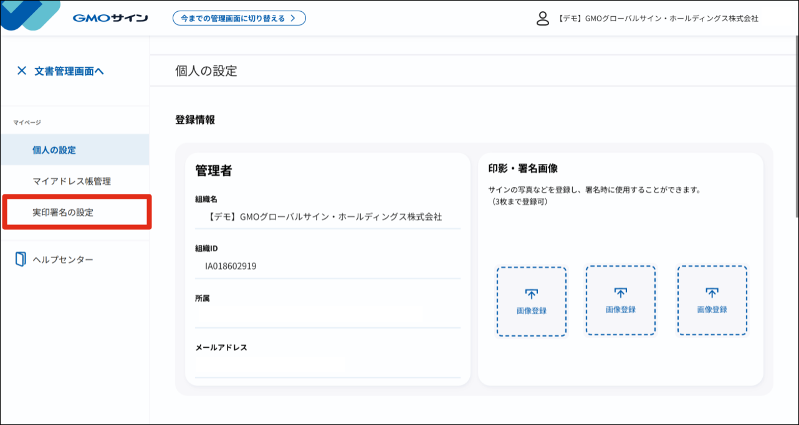Click the ヘルプセンター book icon in sidebar
Screen dimensions: 799x425
click(19, 259)
